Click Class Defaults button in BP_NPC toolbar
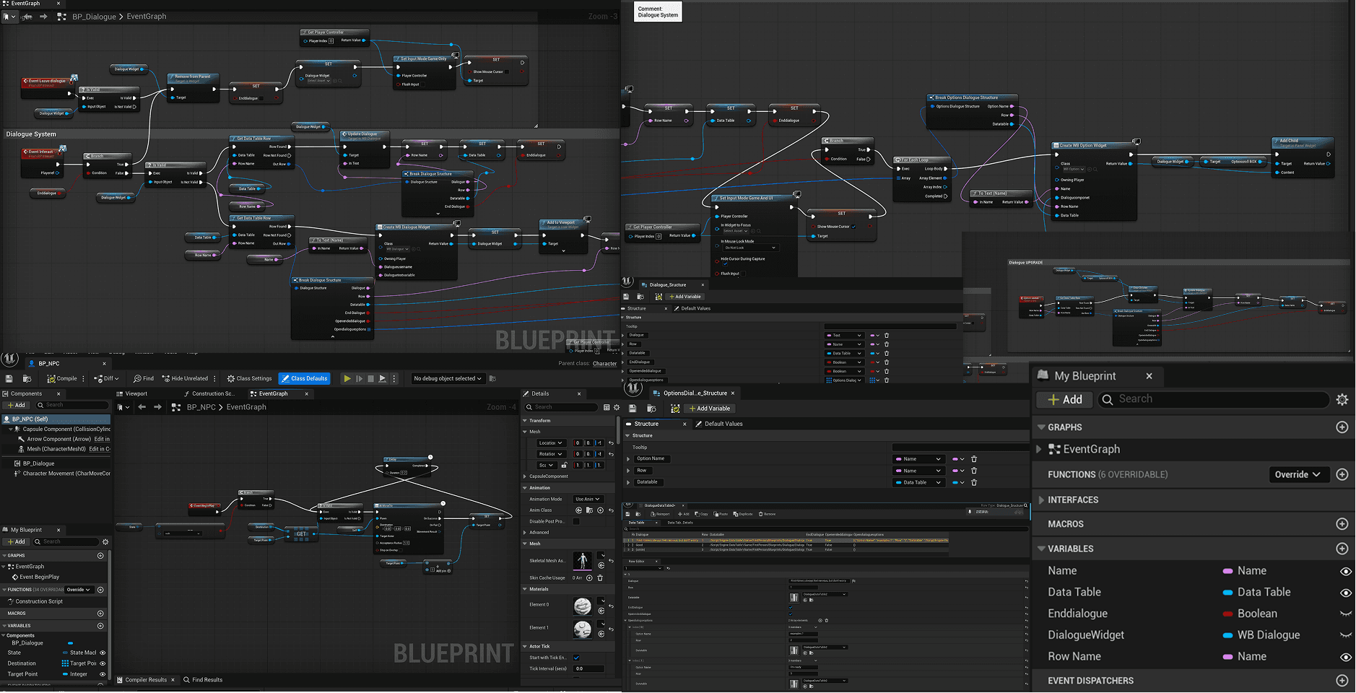Viewport: 1356px width, 693px height. click(305, 378)
